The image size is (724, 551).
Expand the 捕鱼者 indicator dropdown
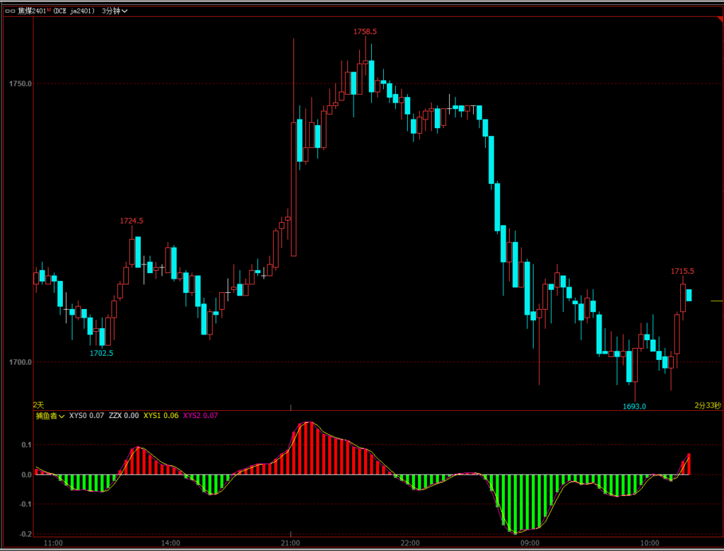pos(50,416)
